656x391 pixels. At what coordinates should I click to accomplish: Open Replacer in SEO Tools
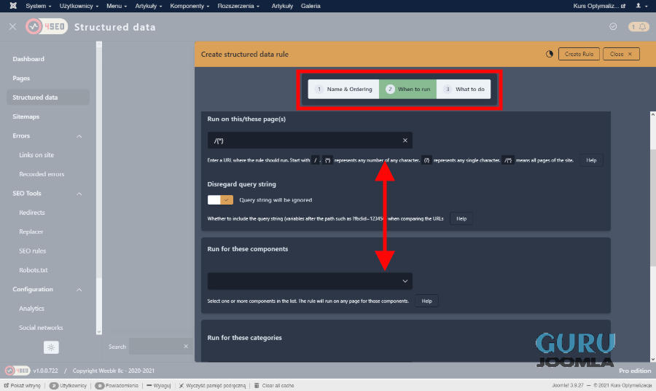pos(31,232)
